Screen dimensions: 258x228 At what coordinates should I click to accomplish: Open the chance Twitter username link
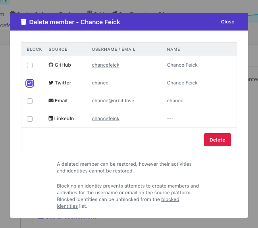[100, 83]
